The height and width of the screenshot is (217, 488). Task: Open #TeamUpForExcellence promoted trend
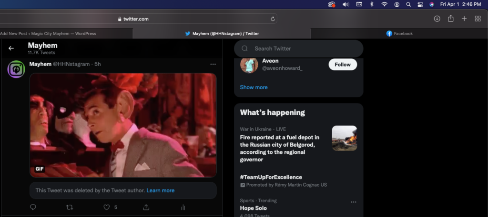click(x=271, y=177)
